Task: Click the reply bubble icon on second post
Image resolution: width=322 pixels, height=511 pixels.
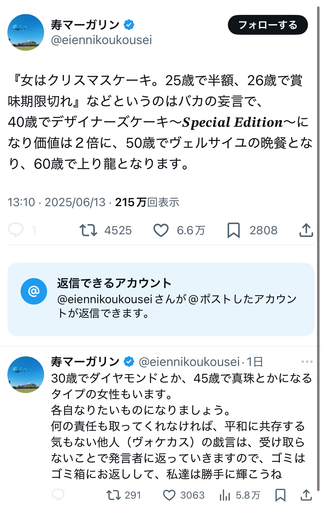Action: [x=58, y=495]
